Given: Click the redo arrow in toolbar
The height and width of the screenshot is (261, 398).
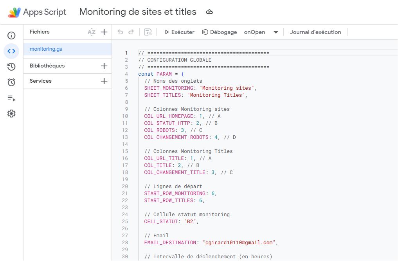Looking at the screenshot, I should 131,32.
